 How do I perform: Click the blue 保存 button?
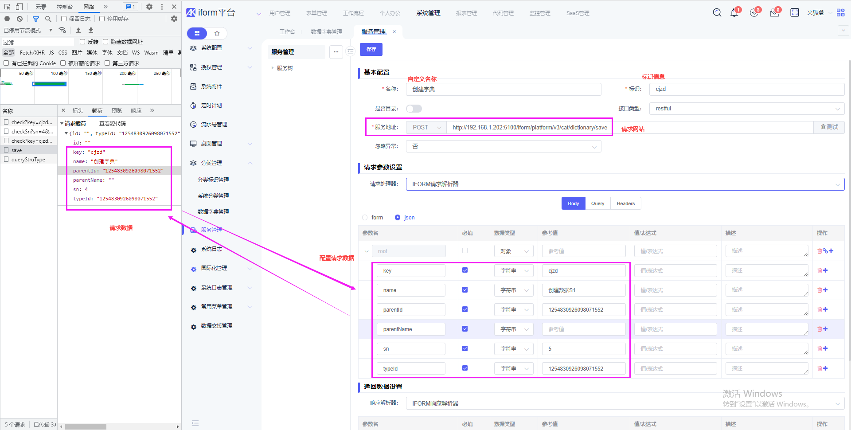point(371,49)
